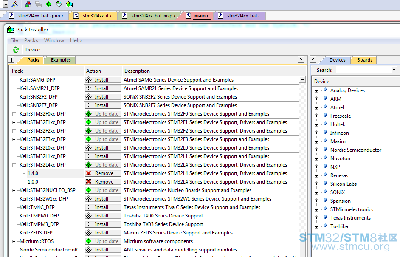Click "Micrium software components" description
Viewport: 400px width, 257px height.
pyautogui.click(x=158, y=241)
